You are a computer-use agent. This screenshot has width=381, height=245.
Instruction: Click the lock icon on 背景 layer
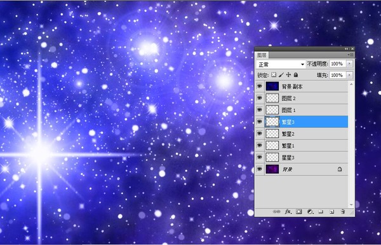click(x=340, y=169)
